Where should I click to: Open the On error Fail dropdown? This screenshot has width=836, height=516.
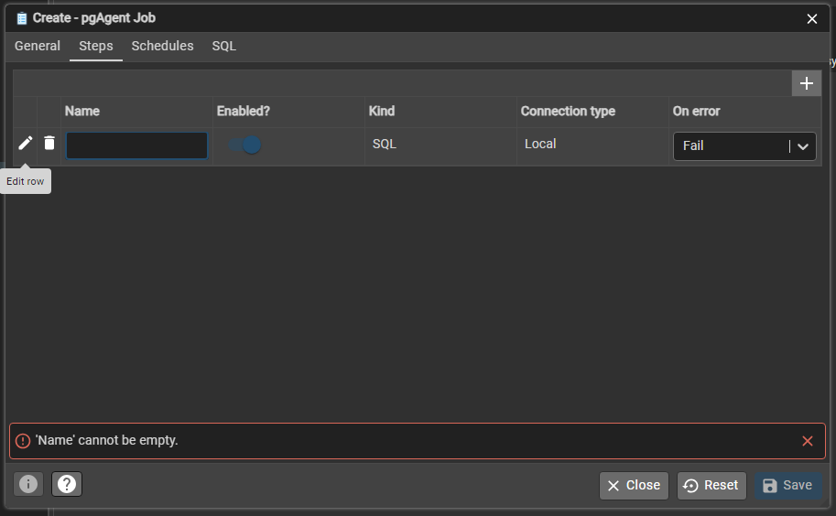click(x=744, y=145)
